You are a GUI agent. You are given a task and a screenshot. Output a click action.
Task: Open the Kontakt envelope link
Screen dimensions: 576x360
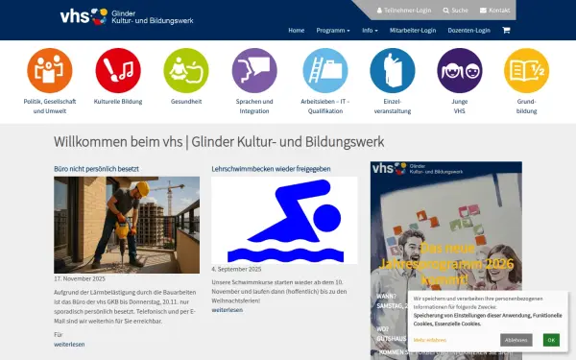tap(494, 11)
